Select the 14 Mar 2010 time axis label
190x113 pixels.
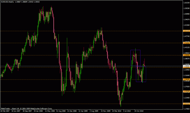[x=116, y=111]
